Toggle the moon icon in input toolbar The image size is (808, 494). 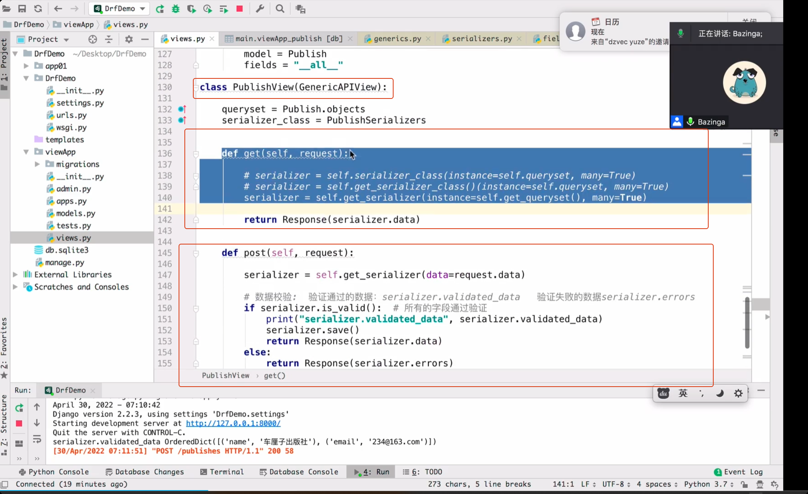coord(719,393)
